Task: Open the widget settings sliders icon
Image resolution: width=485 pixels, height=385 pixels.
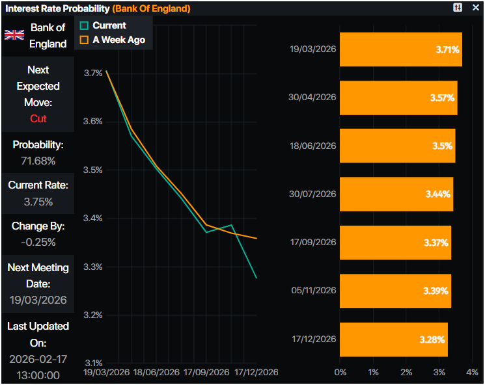Action: pos(458,8)
